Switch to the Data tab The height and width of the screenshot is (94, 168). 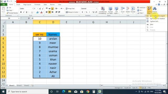pos(45,5)
